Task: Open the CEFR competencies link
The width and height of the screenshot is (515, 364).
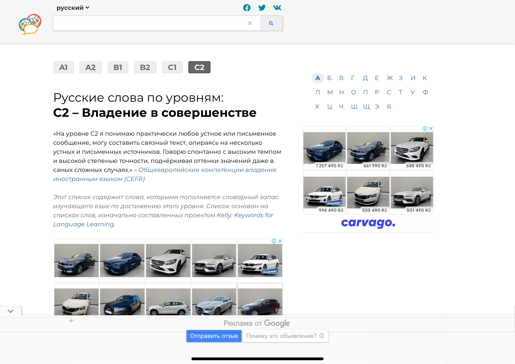Action: [x=165, y=174]
